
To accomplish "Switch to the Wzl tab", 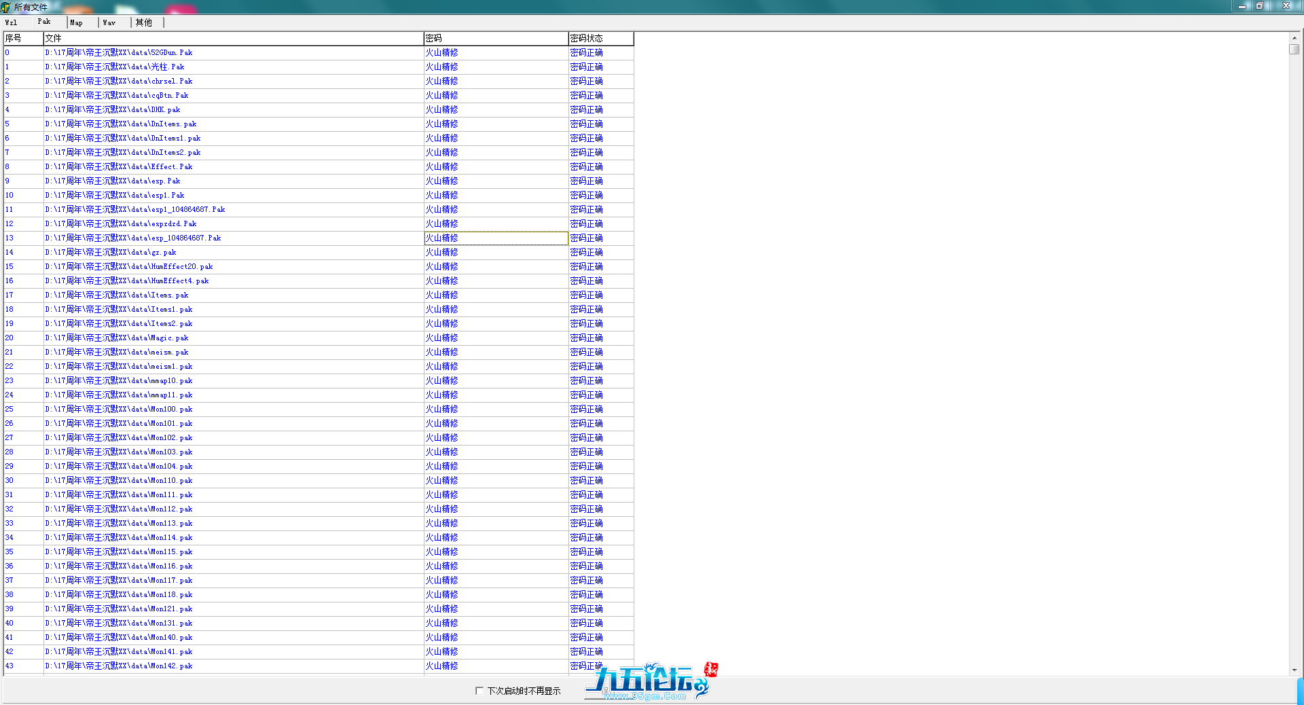I will (x=12, y=22).
